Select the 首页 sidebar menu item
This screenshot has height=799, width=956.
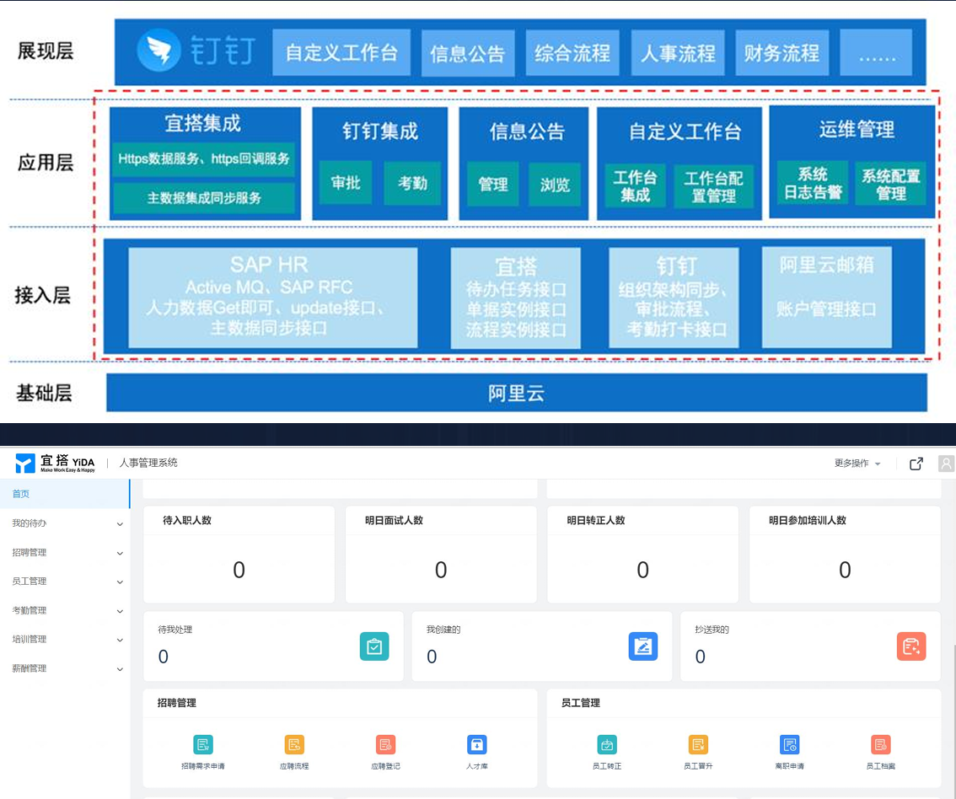(x=19, y=495)
